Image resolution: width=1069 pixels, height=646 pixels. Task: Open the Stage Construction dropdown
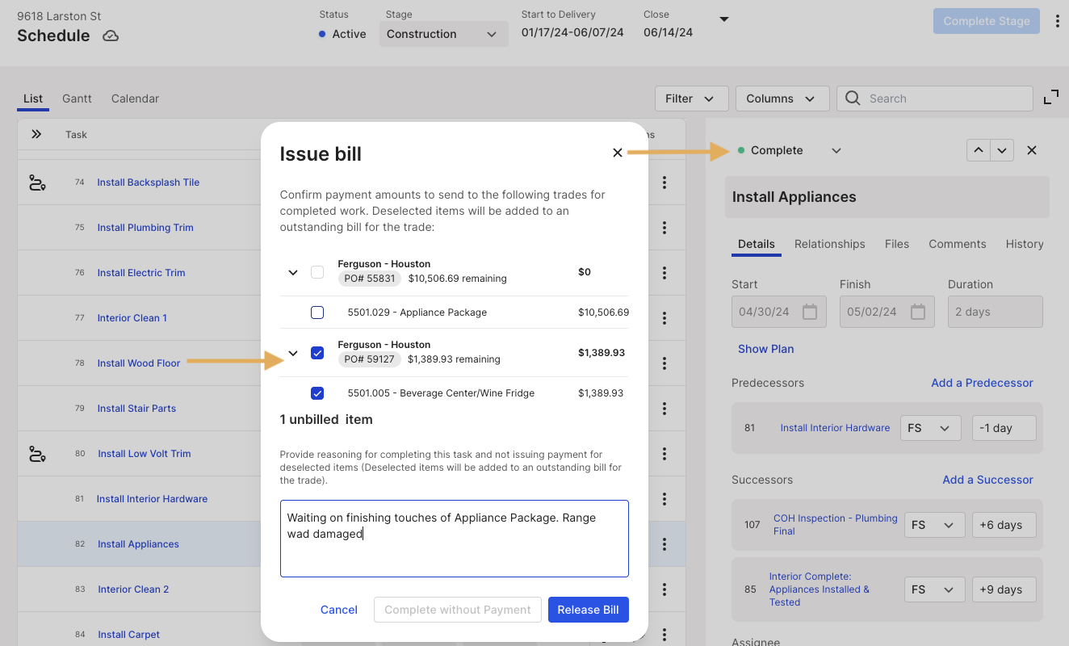[x=443, y=34]
